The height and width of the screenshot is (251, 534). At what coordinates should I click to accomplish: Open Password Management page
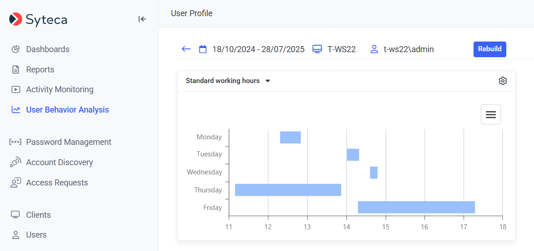[x=69, y=142]
